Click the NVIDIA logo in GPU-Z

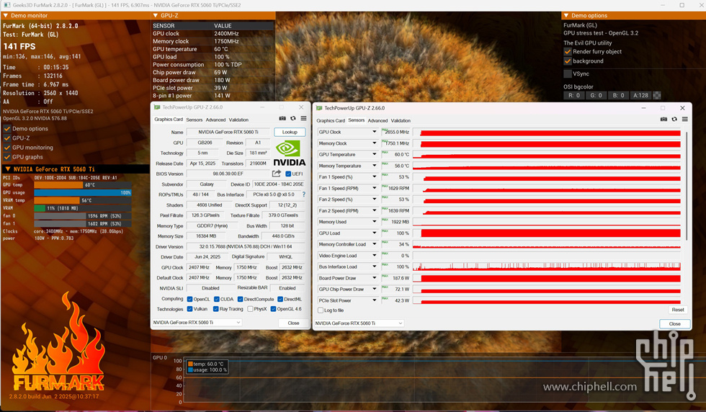[x=290, y=153]
